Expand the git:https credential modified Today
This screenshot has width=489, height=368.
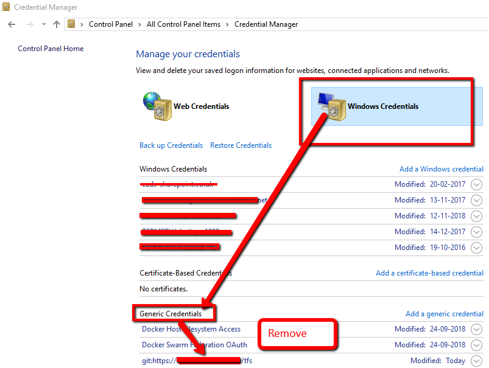476,361
